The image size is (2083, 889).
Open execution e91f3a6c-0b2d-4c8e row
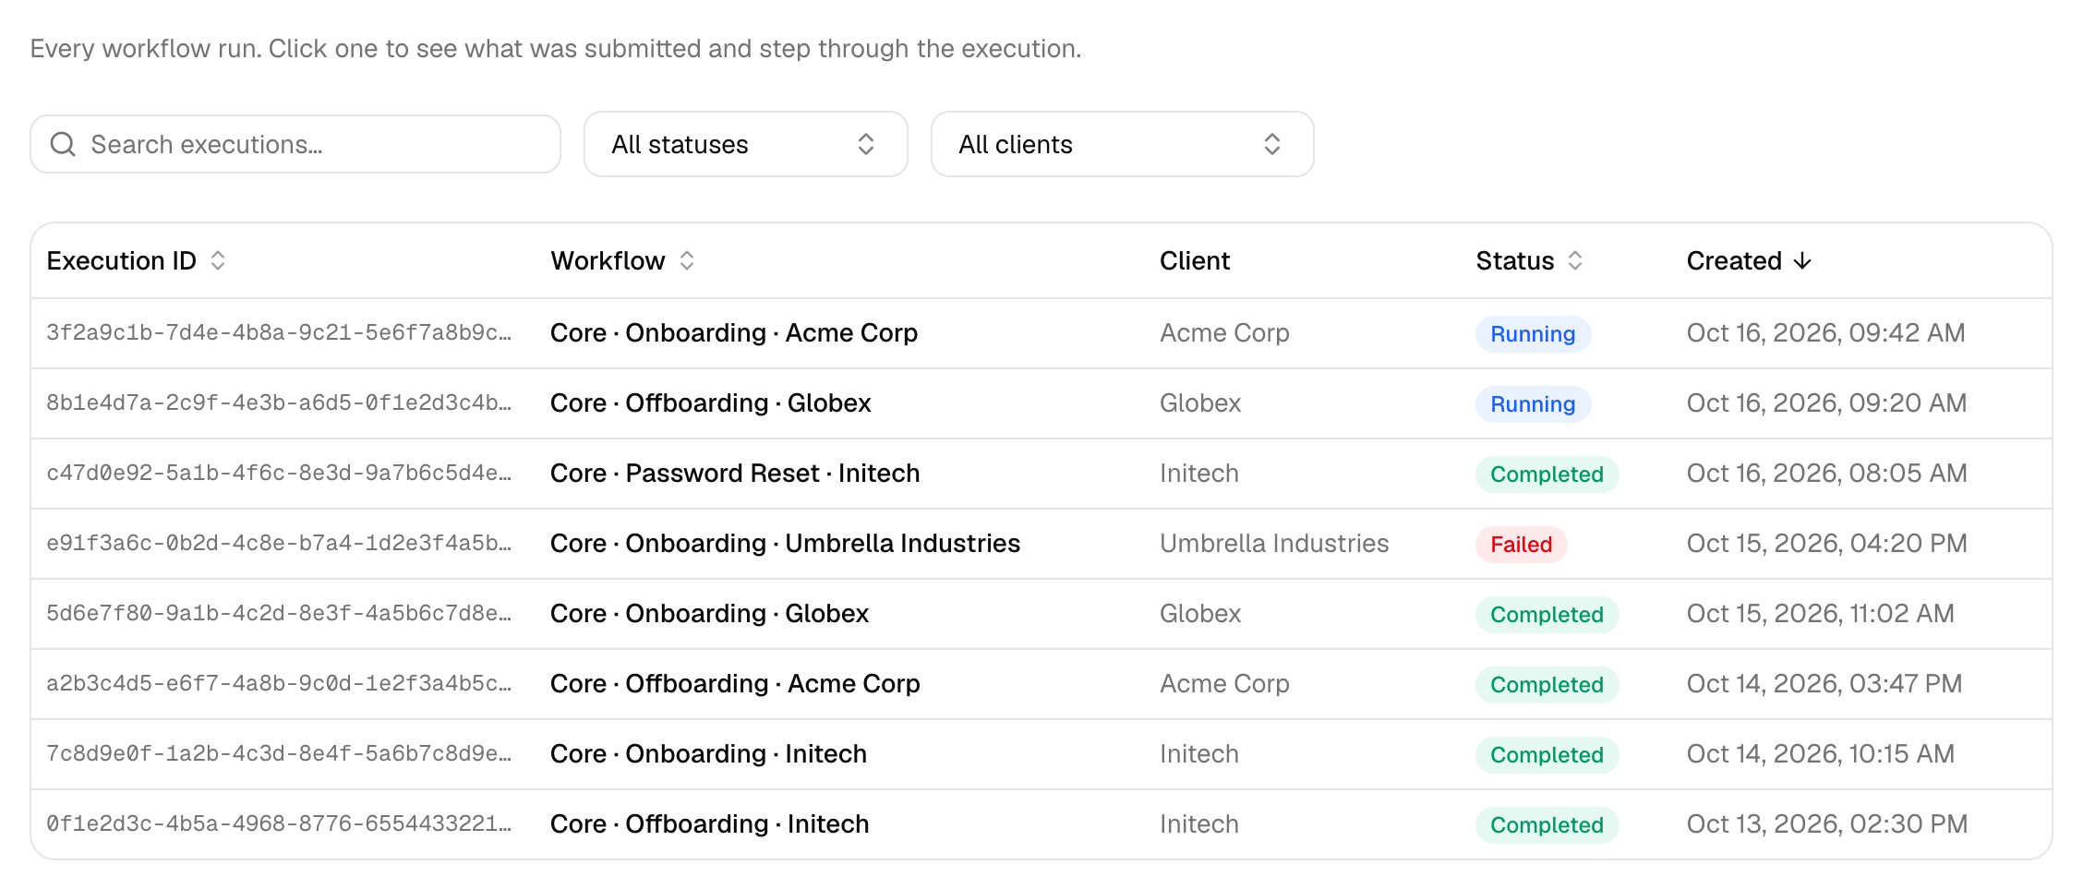(x=1041, y=544)
